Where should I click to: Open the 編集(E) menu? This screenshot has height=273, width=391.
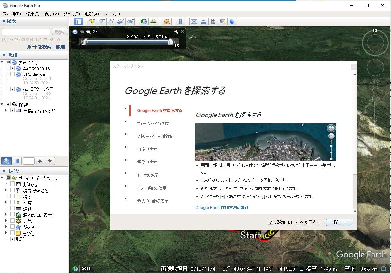point(32,14)
